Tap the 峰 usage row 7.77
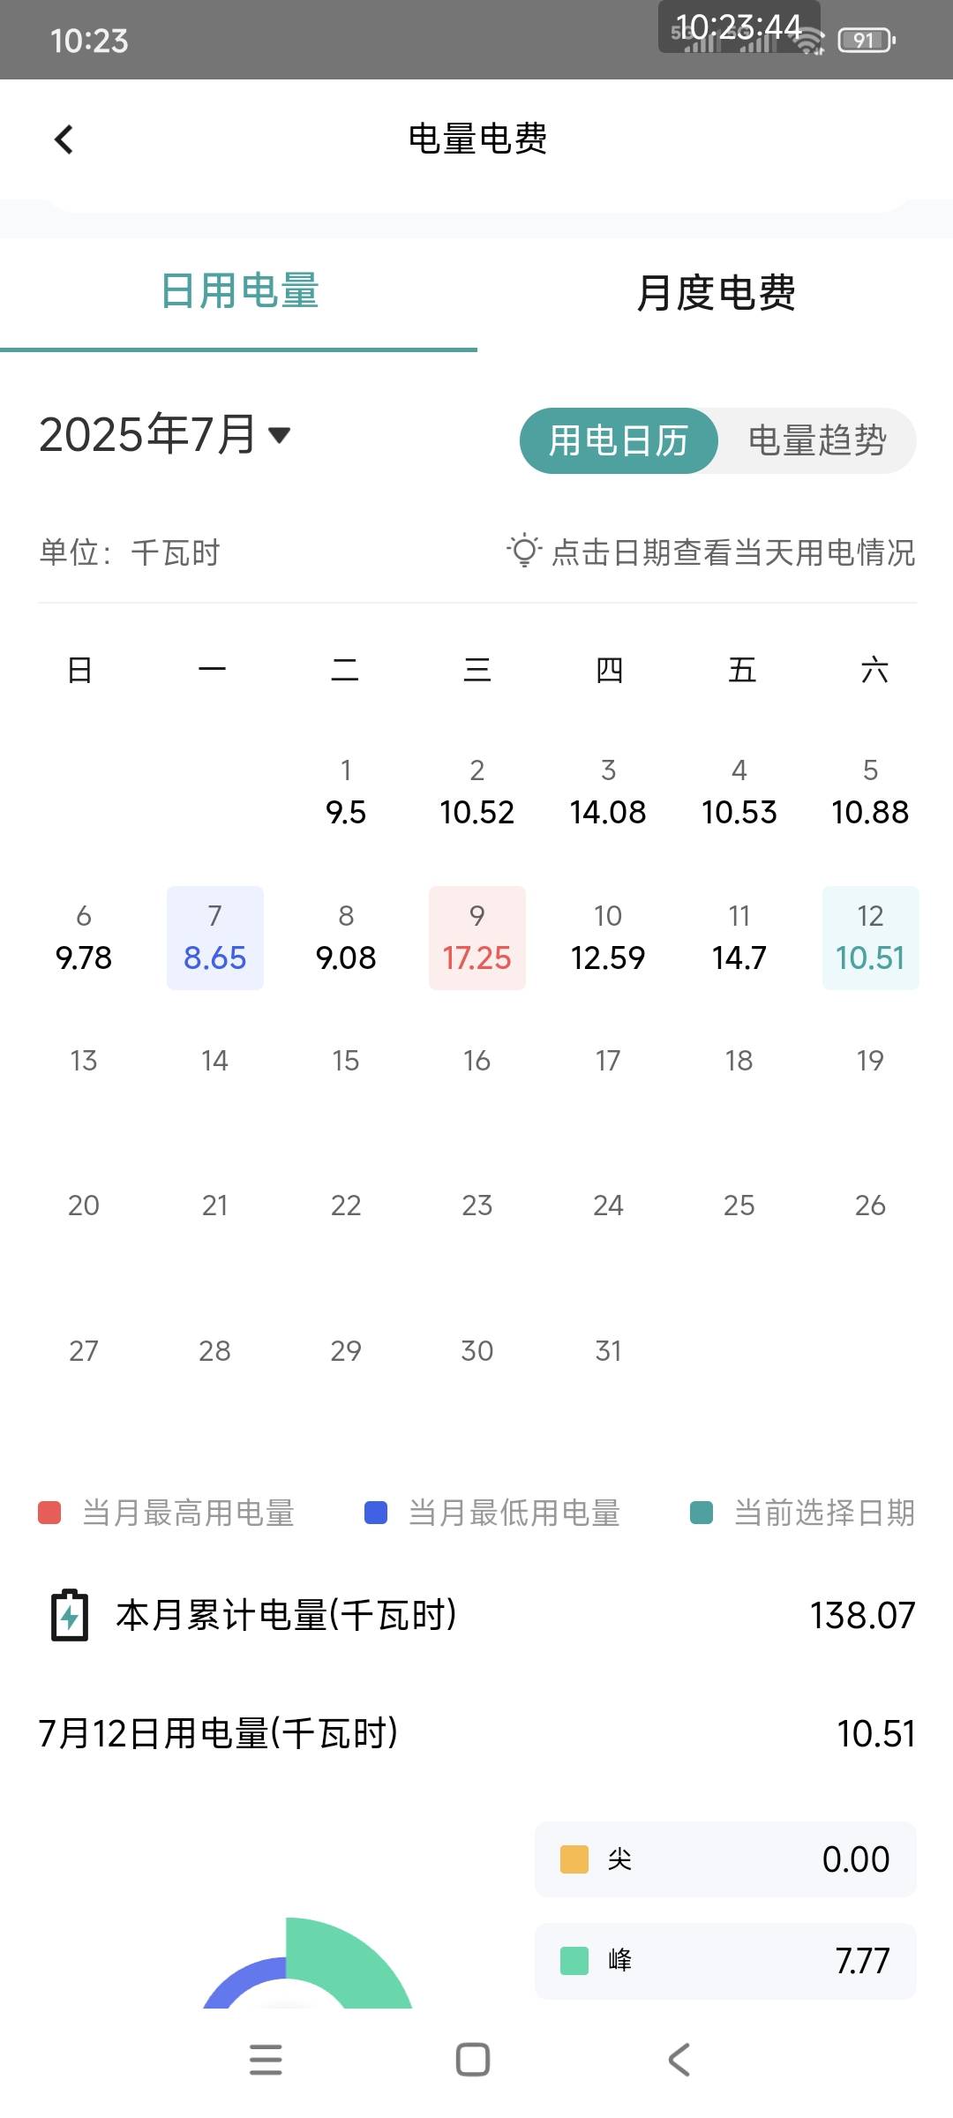 [x=725, y=1961]
